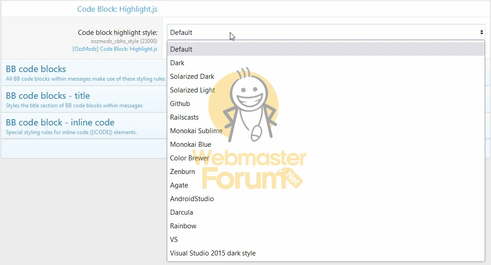Select the Solarized Light style option
Screen dimensions: 491x265
click(326, 90)
